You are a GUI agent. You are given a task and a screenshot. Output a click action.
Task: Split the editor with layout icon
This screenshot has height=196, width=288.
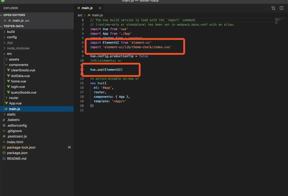click(281, 8)
